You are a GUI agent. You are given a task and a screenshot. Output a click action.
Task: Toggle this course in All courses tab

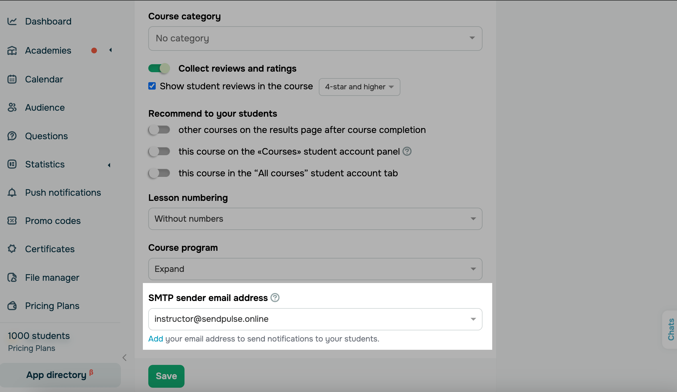tap(159, 173)
